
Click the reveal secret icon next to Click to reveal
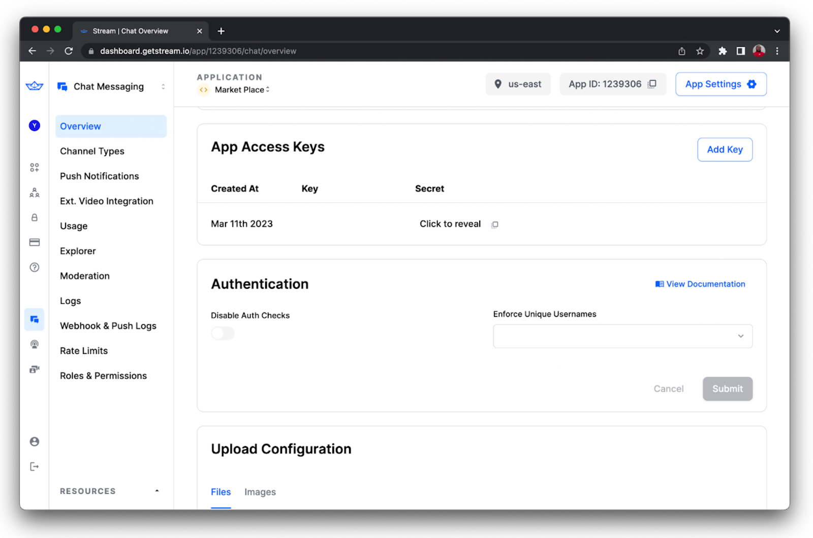coord(494,224)
